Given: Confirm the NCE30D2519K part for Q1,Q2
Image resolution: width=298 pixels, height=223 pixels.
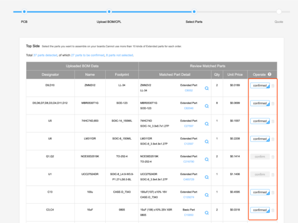Looking at the screenshot, I should (260, 157).
